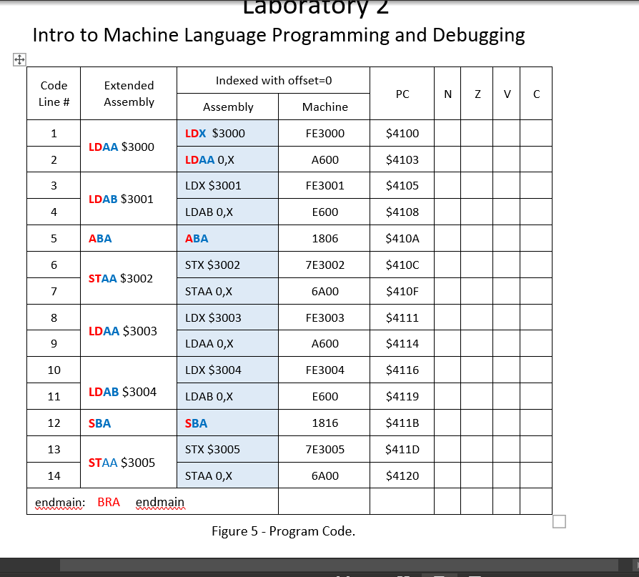
Task: Click PC value '$410F'
Action: coord(402,292)
